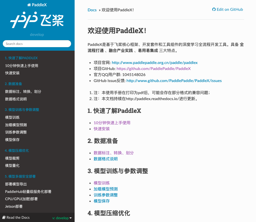The width and height of the screenshot is (256, 222).
Task: Click the heading 欢迎使用PaddleX!
Action: click(x=117, y=31)
